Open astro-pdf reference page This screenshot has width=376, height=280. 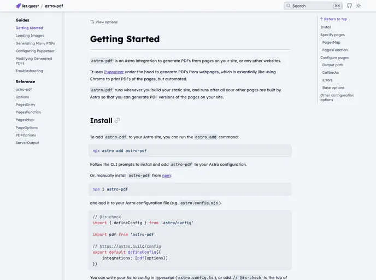pyautogui.click(x=23, y=89)
